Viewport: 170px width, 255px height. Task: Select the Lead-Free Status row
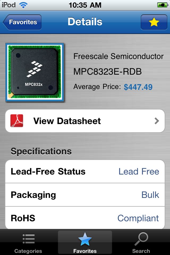(85, 172)
